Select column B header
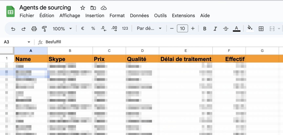The height and width of the screenshot is (135, 283). tap(70, 51)
